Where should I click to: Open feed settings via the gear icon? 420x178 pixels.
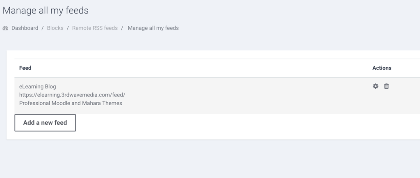(x=375, y=86)
